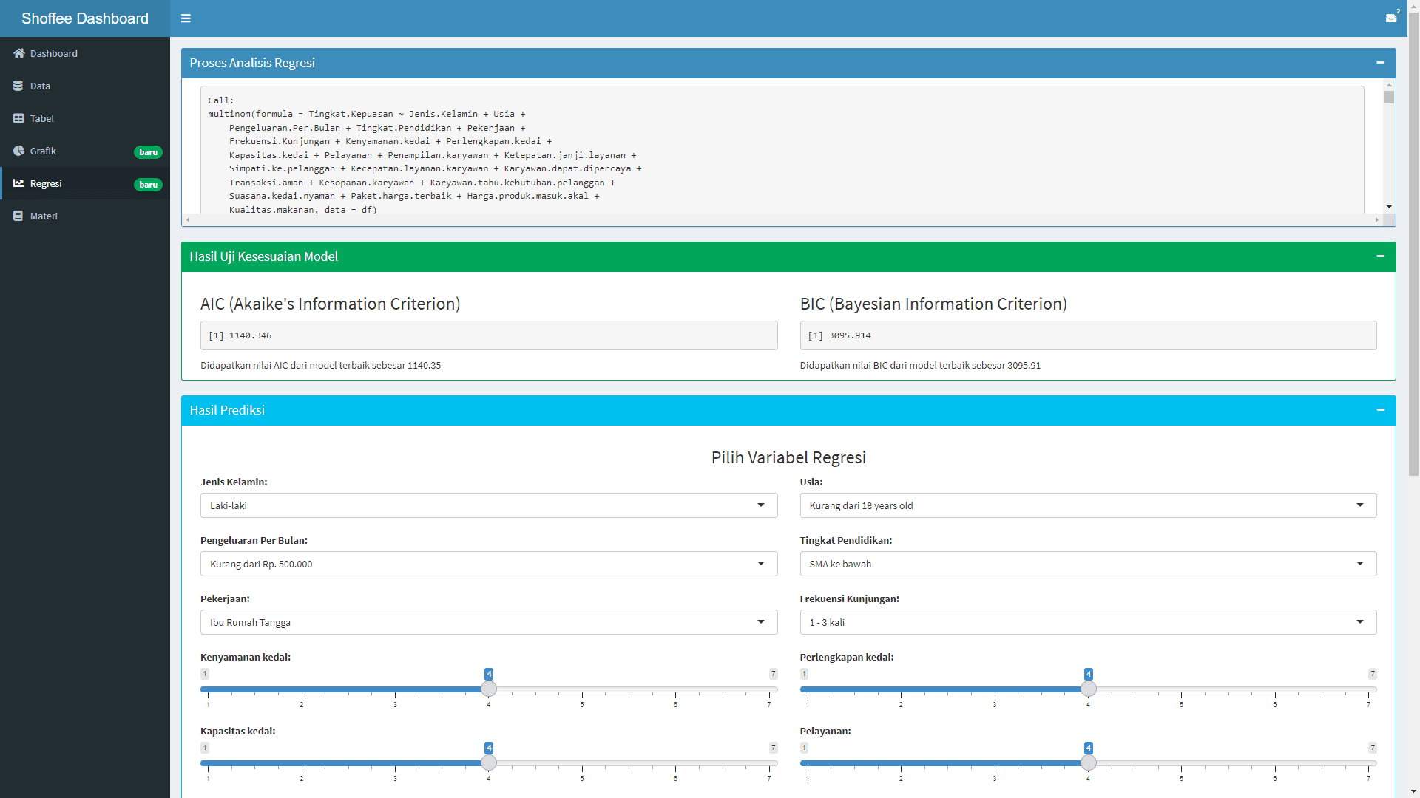Click the Dashboard home icon
This screenshot has height=798, width=1420.
(18, 53)
